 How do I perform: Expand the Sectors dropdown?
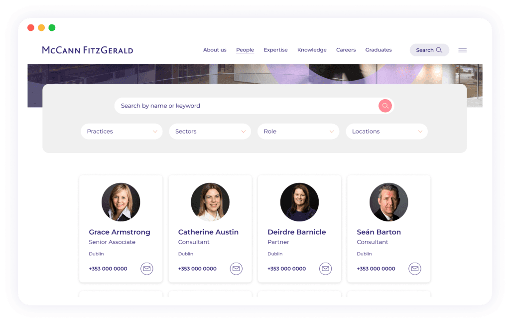(210, 132)
